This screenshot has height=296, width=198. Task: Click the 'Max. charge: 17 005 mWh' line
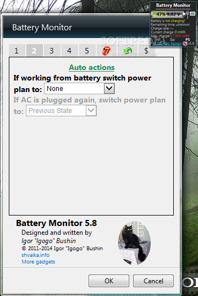(x=170, y=36)
